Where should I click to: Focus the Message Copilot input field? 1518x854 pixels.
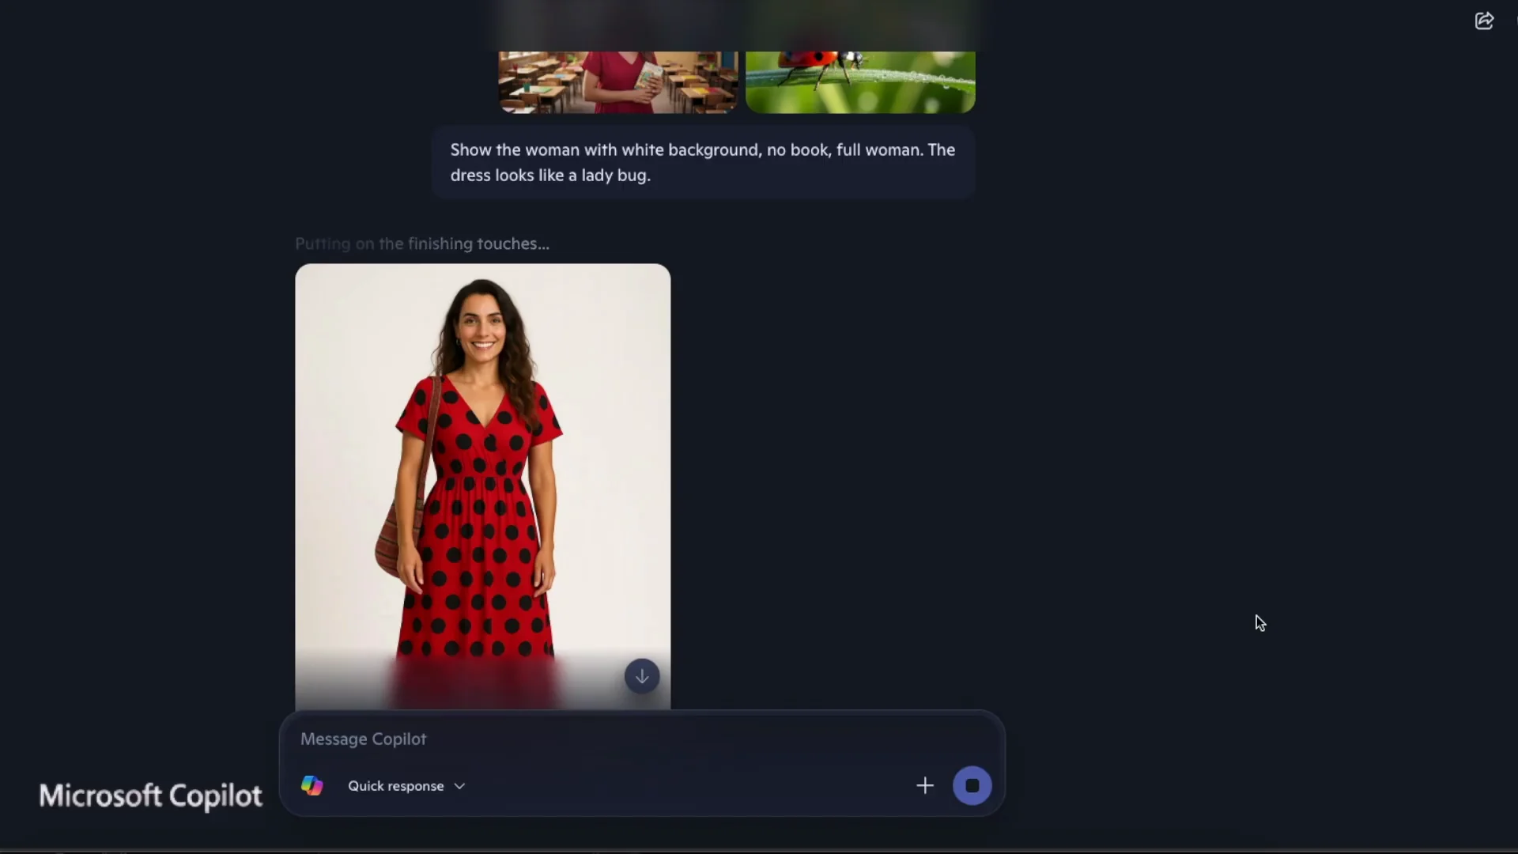click(553, 739)
